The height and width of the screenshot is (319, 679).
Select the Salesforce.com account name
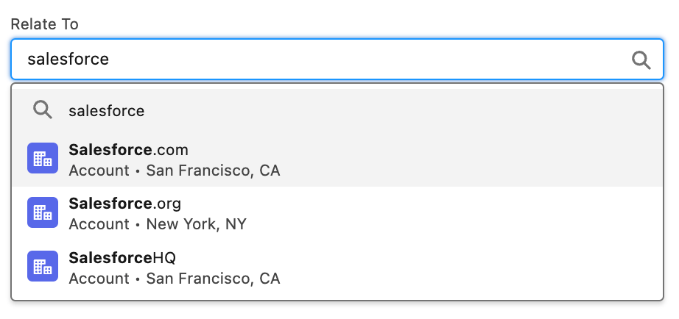(129, 150)
